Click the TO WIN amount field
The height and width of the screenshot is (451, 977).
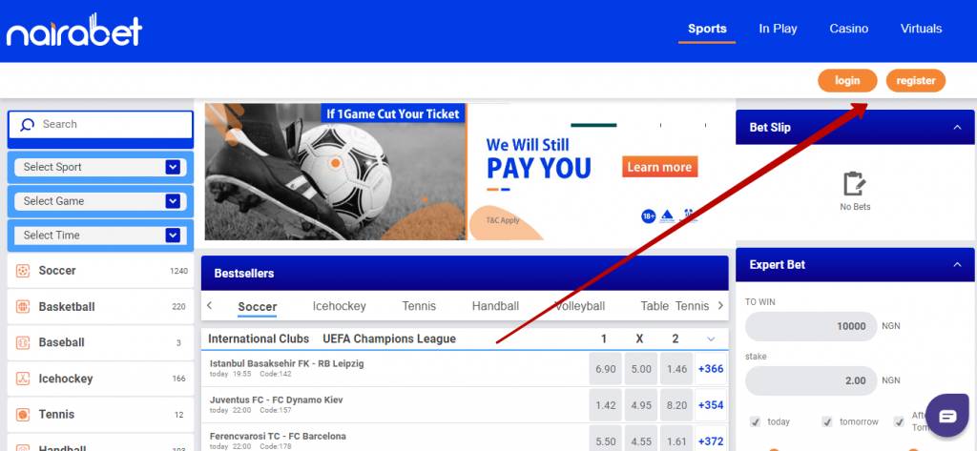tap(811, 326)
